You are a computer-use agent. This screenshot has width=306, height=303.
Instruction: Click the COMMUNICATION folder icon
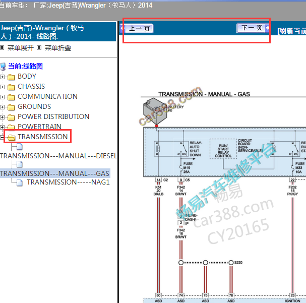[11, 97]
